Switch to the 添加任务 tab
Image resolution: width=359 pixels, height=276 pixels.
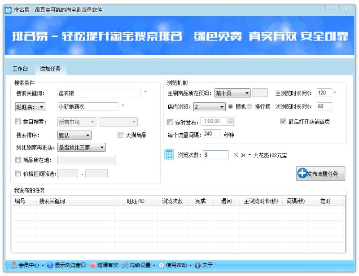(50, 69)
